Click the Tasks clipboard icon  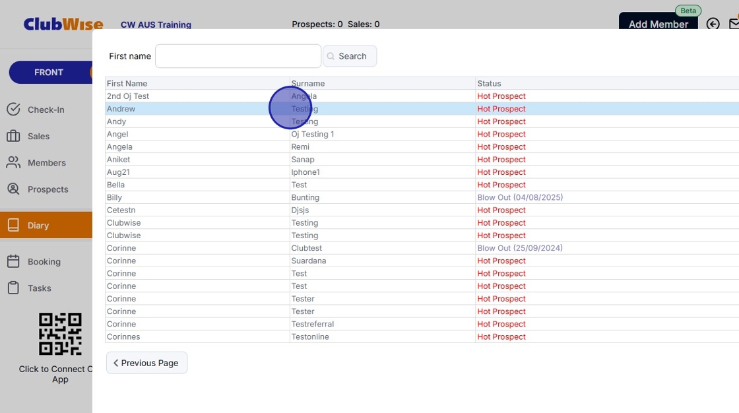(13, 288)
